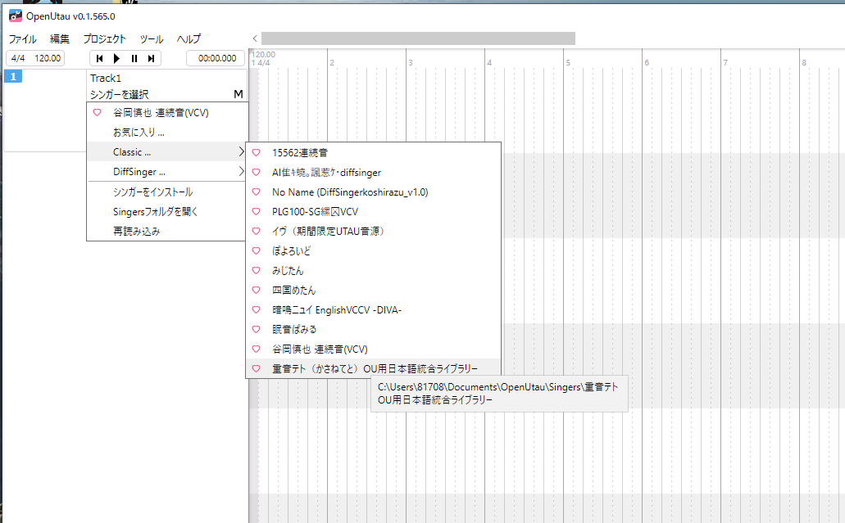845x523 pixels.
Task: Click Singersフォルダを開く entry
Action: click(x=155, y=211)
